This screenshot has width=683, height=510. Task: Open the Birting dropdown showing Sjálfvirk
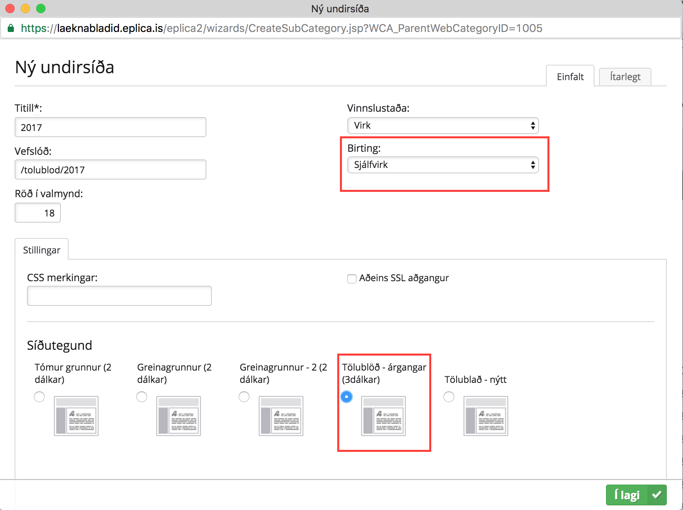(x=443, y=165)
